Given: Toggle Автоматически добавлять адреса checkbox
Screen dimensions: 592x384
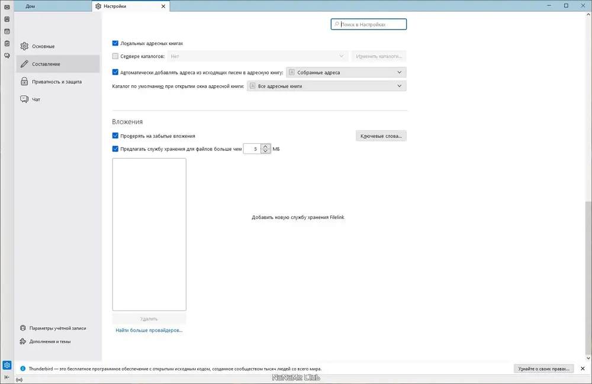Looking at the screenshot, I should pyautogui.click(x=115, y=72).
